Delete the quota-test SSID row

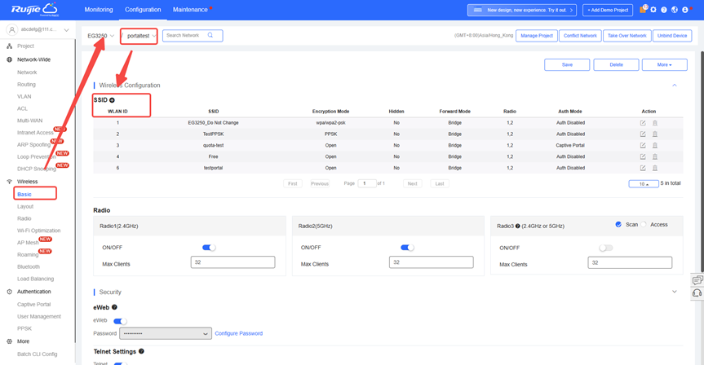click(x=654, y=145)
